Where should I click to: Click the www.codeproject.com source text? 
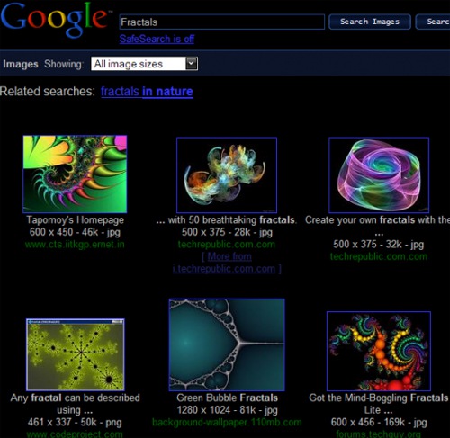pyautogui.click(x=75, y=434)
